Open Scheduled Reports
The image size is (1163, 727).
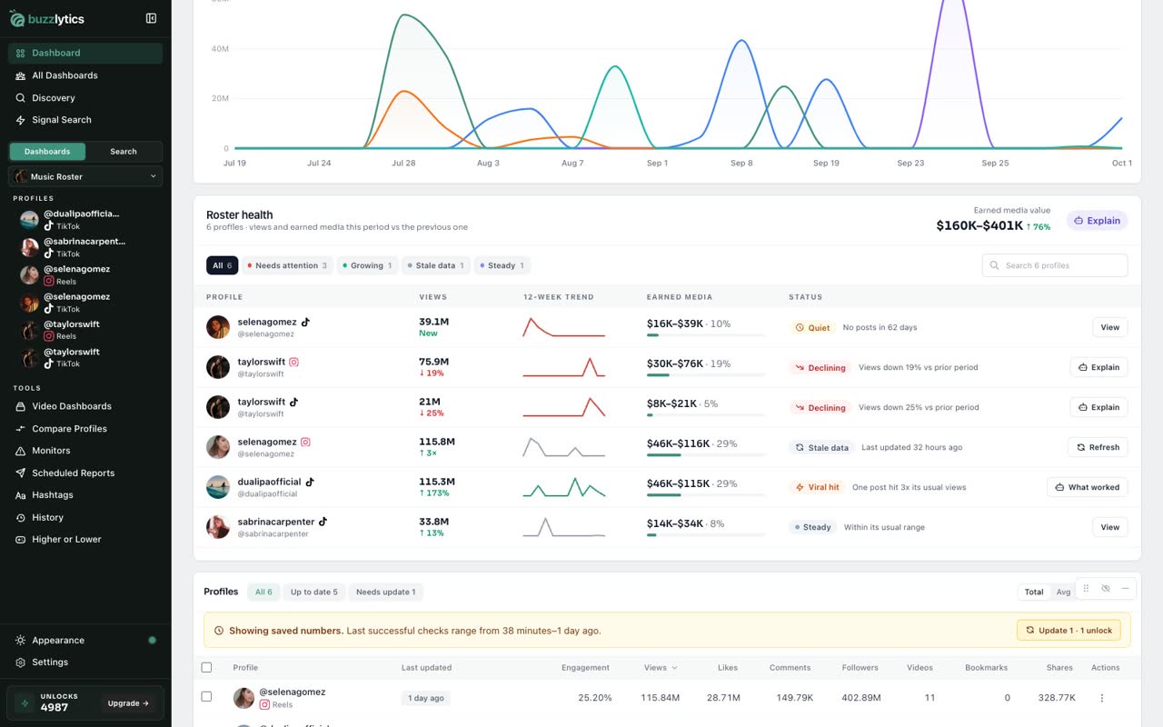click(85, 473)
